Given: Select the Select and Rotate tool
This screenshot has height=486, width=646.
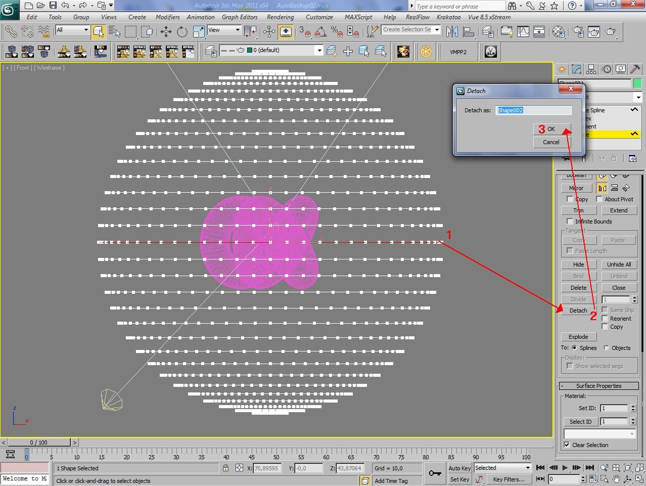Looking at the screenshot, I should coord(182,32).
